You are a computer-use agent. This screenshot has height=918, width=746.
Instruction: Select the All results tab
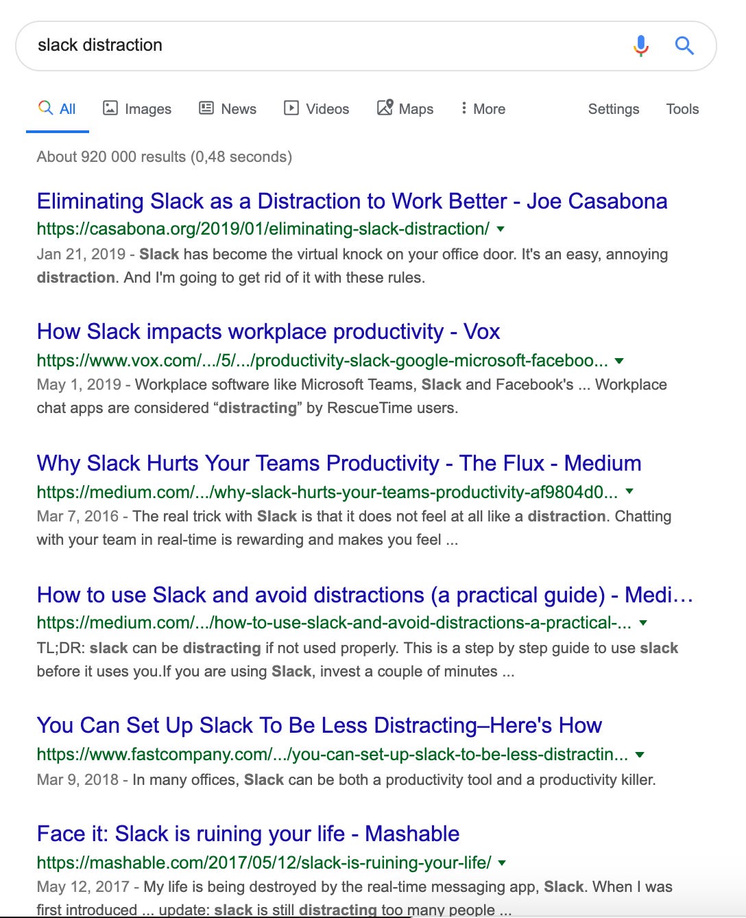[58, 108]
